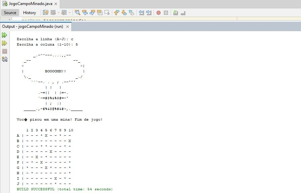This screenshot has width=301, height=193.
Task: Rerun program with green arrows button
Action: (4, 35)
